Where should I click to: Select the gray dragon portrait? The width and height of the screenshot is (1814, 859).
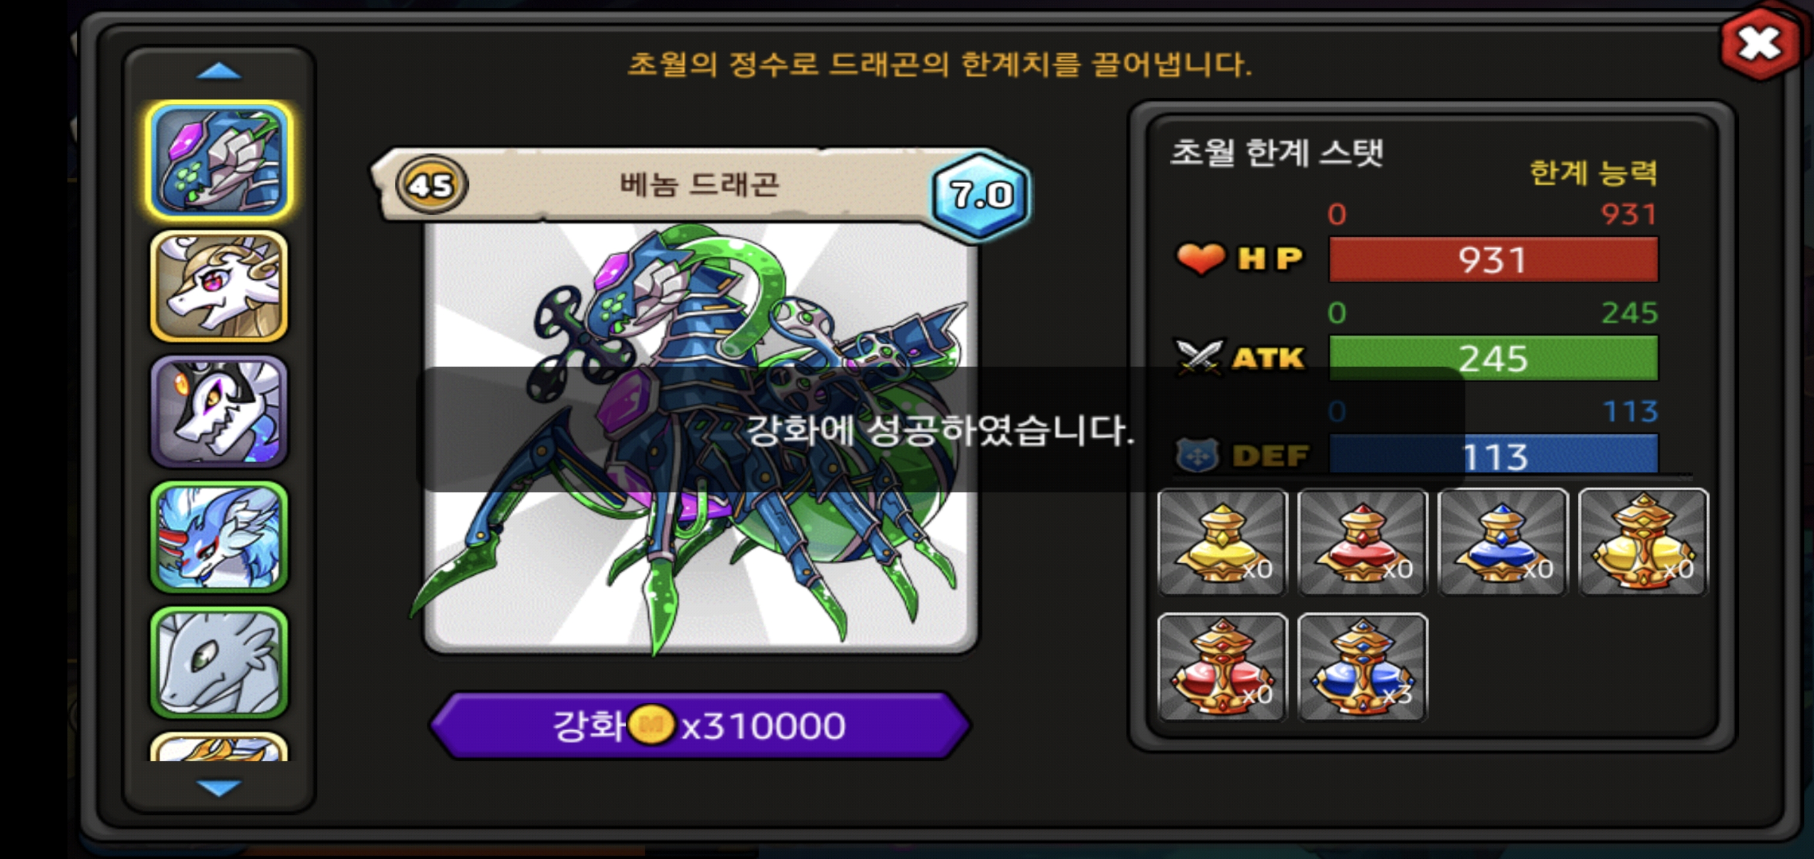[219, 663]
